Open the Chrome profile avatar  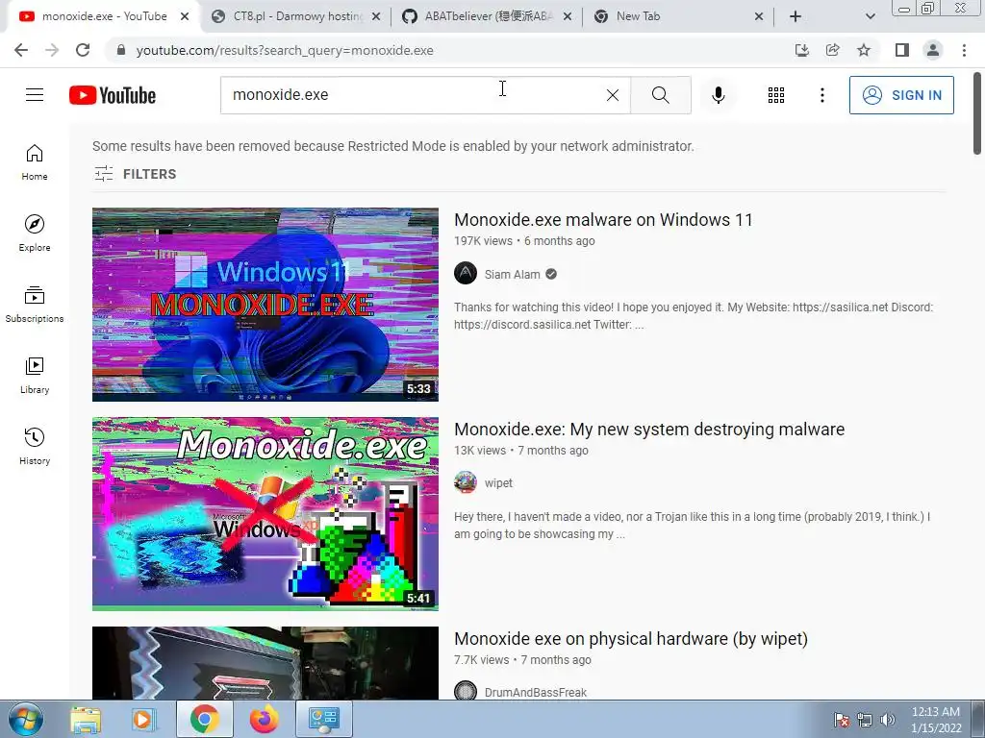[x=933, y=50]
